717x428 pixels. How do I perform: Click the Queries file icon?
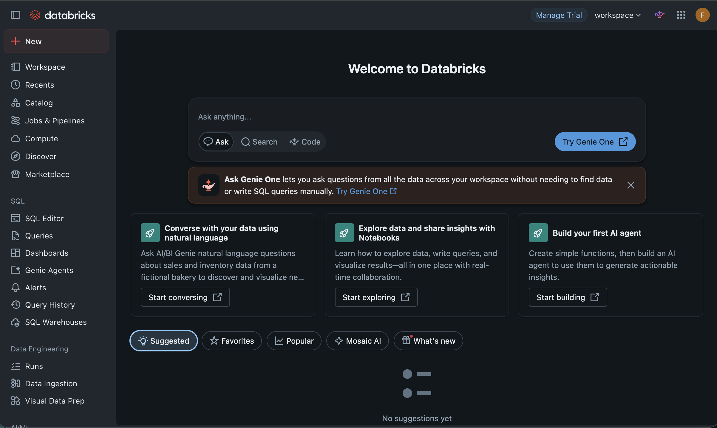(x=16, y=235)
